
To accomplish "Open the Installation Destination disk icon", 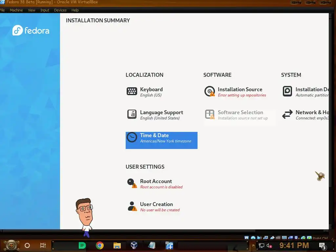I will click(287, 91).
